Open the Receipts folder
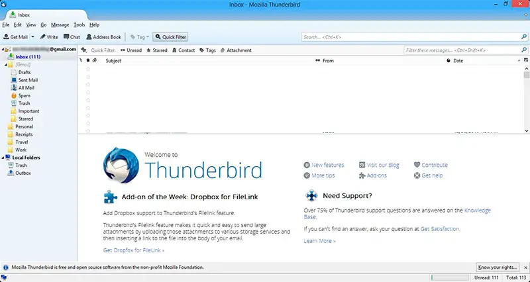The height and width of the screenshot is (282, 530). pyautogui.click(x=24, y=134)
